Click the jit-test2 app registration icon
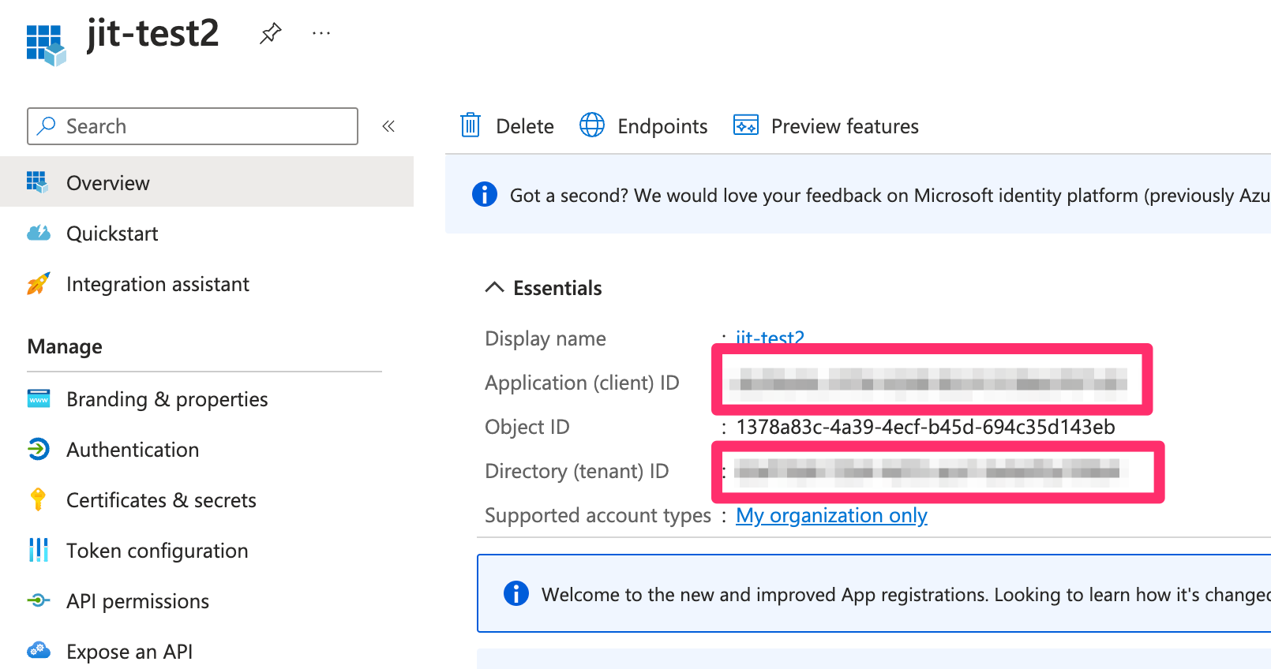The image size is (1271, 669). [46, 45]
